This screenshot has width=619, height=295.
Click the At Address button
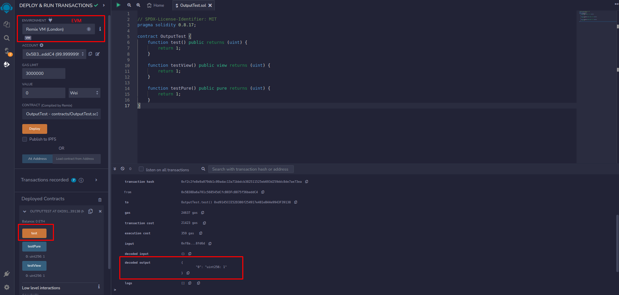click(x=37, y=159)
